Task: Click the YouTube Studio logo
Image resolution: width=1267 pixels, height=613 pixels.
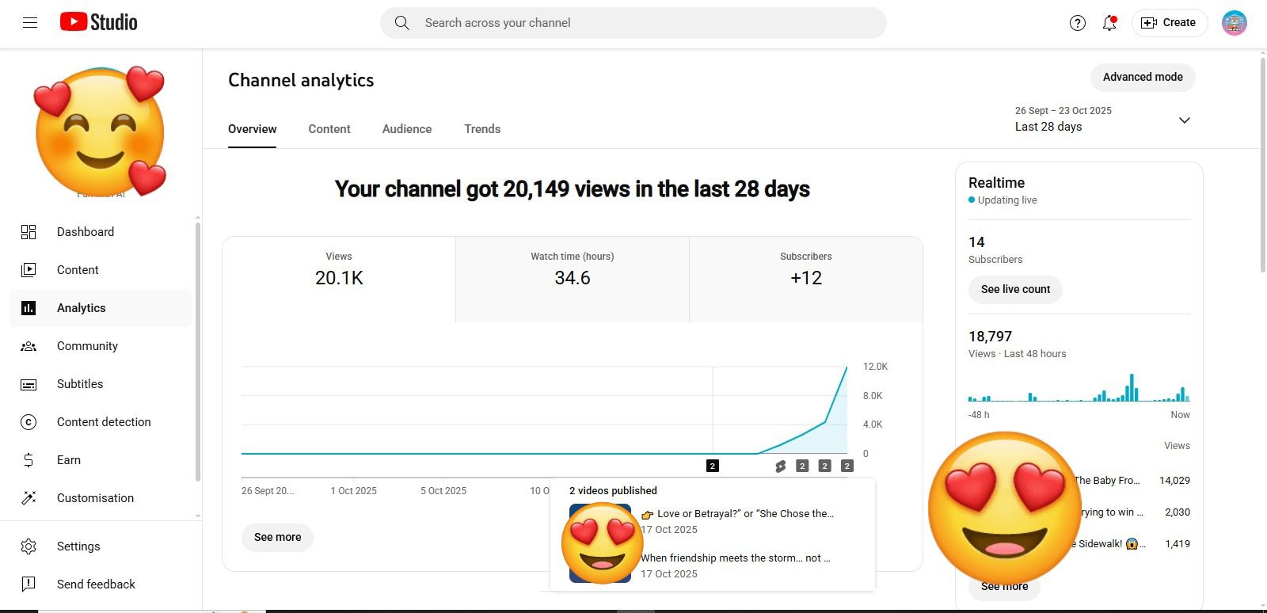Action: click(x=99, y=22)
